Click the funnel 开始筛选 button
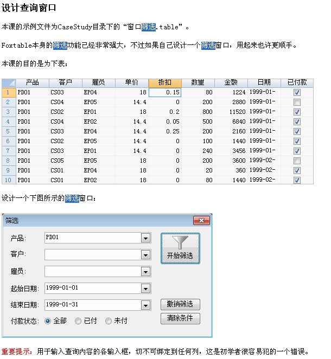Viewport: 331px width, 359px height. click(180, 248)
